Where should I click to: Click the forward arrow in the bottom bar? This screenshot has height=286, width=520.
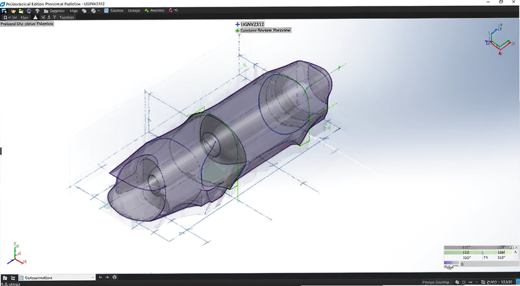(x=107, y=278)
